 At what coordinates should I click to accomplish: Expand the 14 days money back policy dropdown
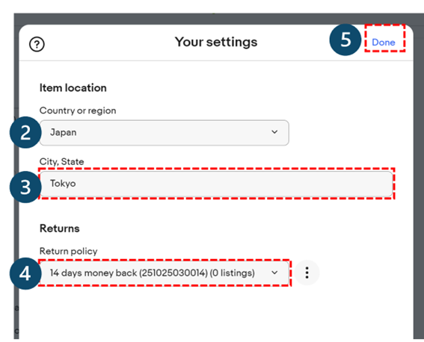(164, 273)
